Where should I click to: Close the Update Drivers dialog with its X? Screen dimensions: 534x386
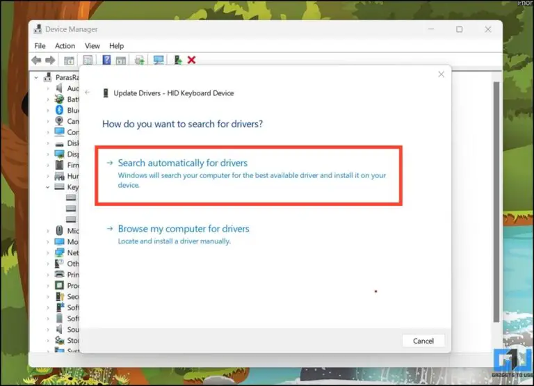(x=441, y=74)
